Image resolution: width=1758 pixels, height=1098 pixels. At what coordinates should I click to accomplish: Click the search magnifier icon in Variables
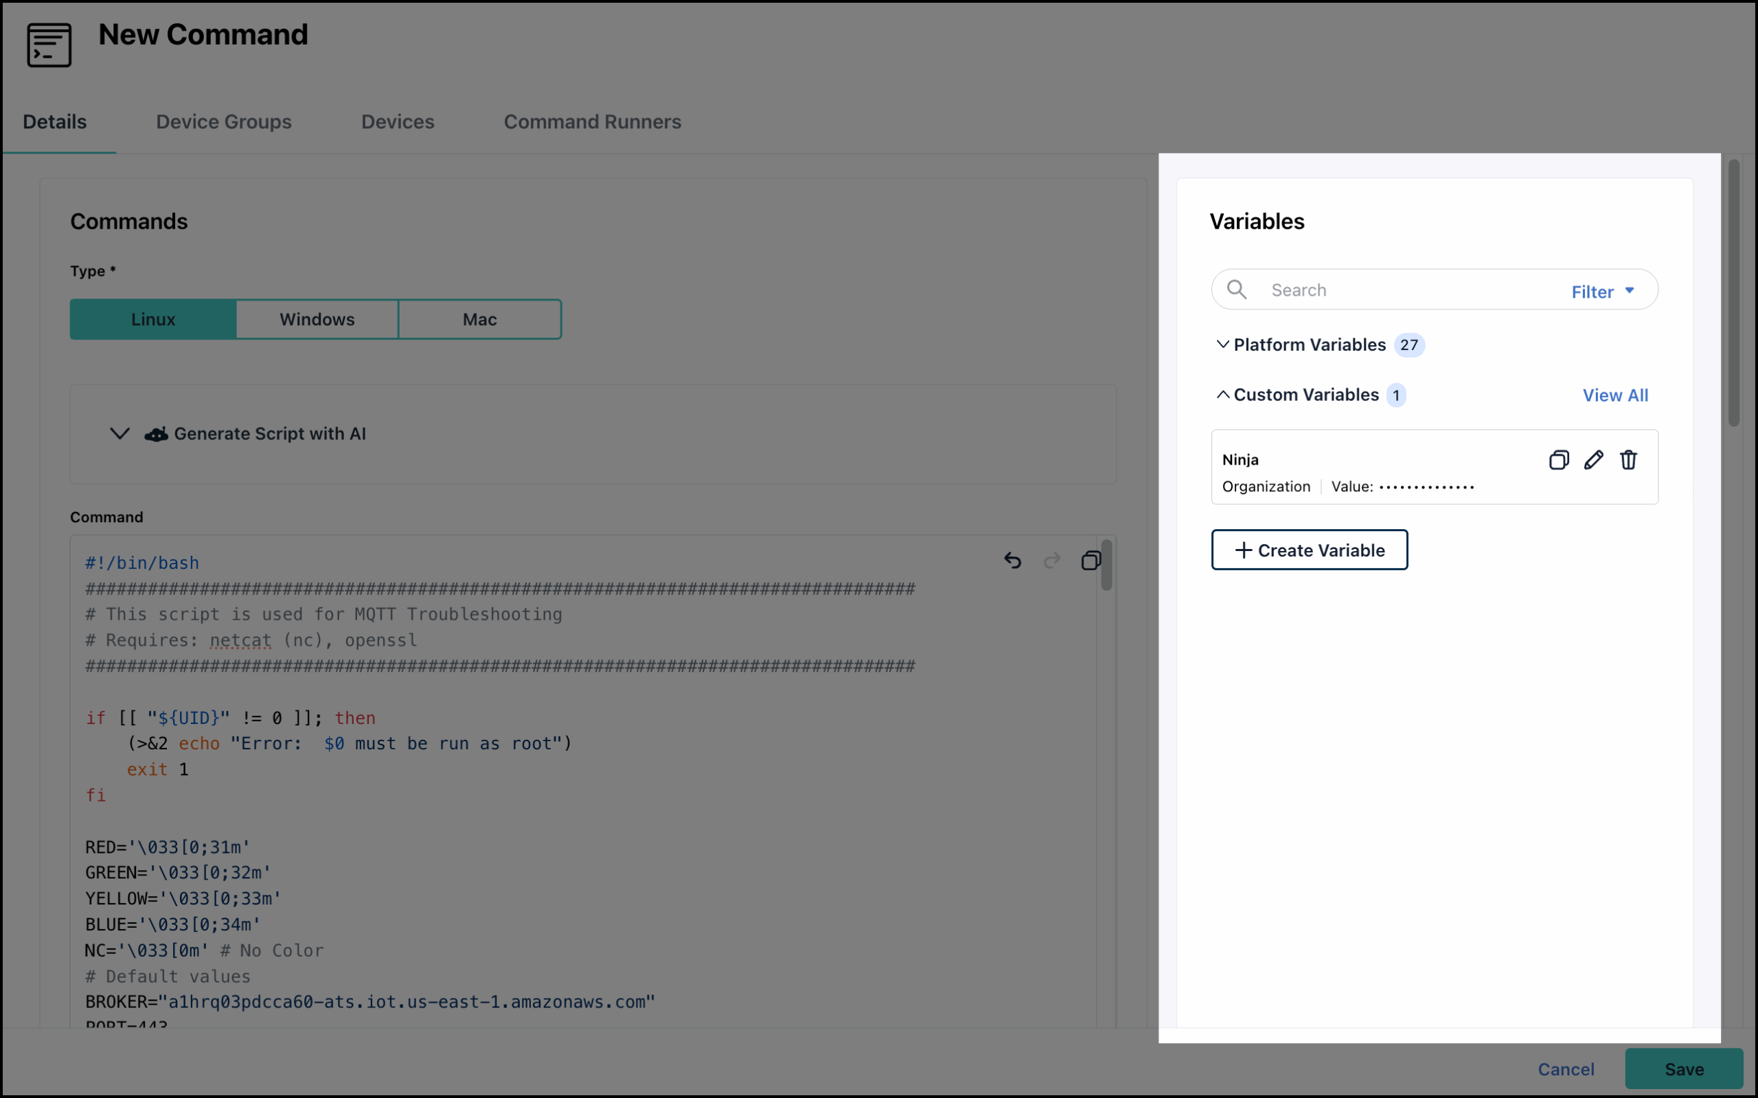click(x=1236, y=290)
